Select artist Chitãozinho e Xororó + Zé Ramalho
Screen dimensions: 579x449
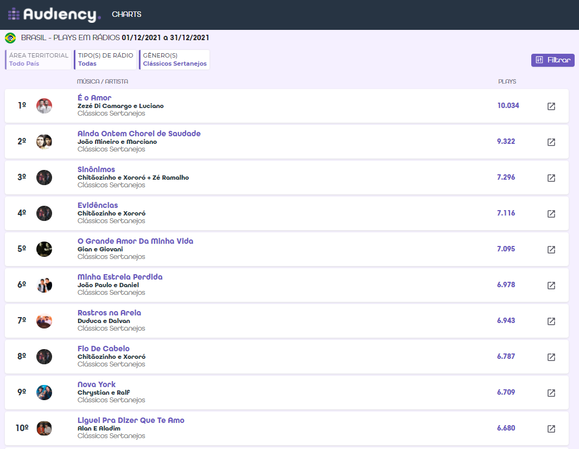click(133, 178)
